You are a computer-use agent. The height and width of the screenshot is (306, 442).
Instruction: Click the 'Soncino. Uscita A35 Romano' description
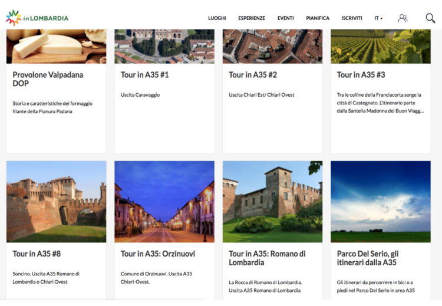coord(46,278)
